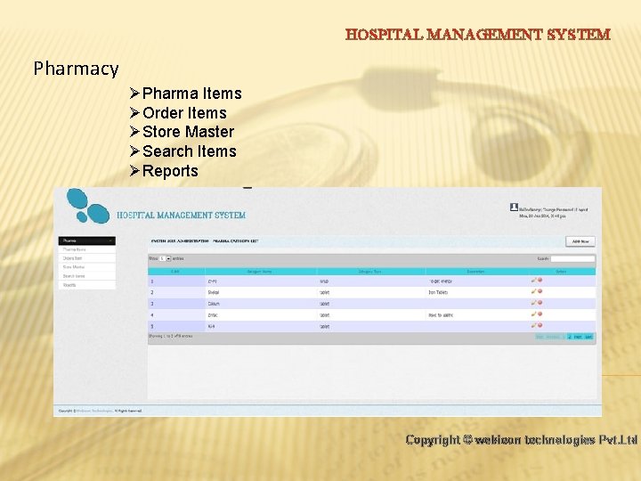Screen dimensions: 641x481
Task: Click the blue Hospital Management System logo
Action: pyautogui.click(x=88, y=206)
